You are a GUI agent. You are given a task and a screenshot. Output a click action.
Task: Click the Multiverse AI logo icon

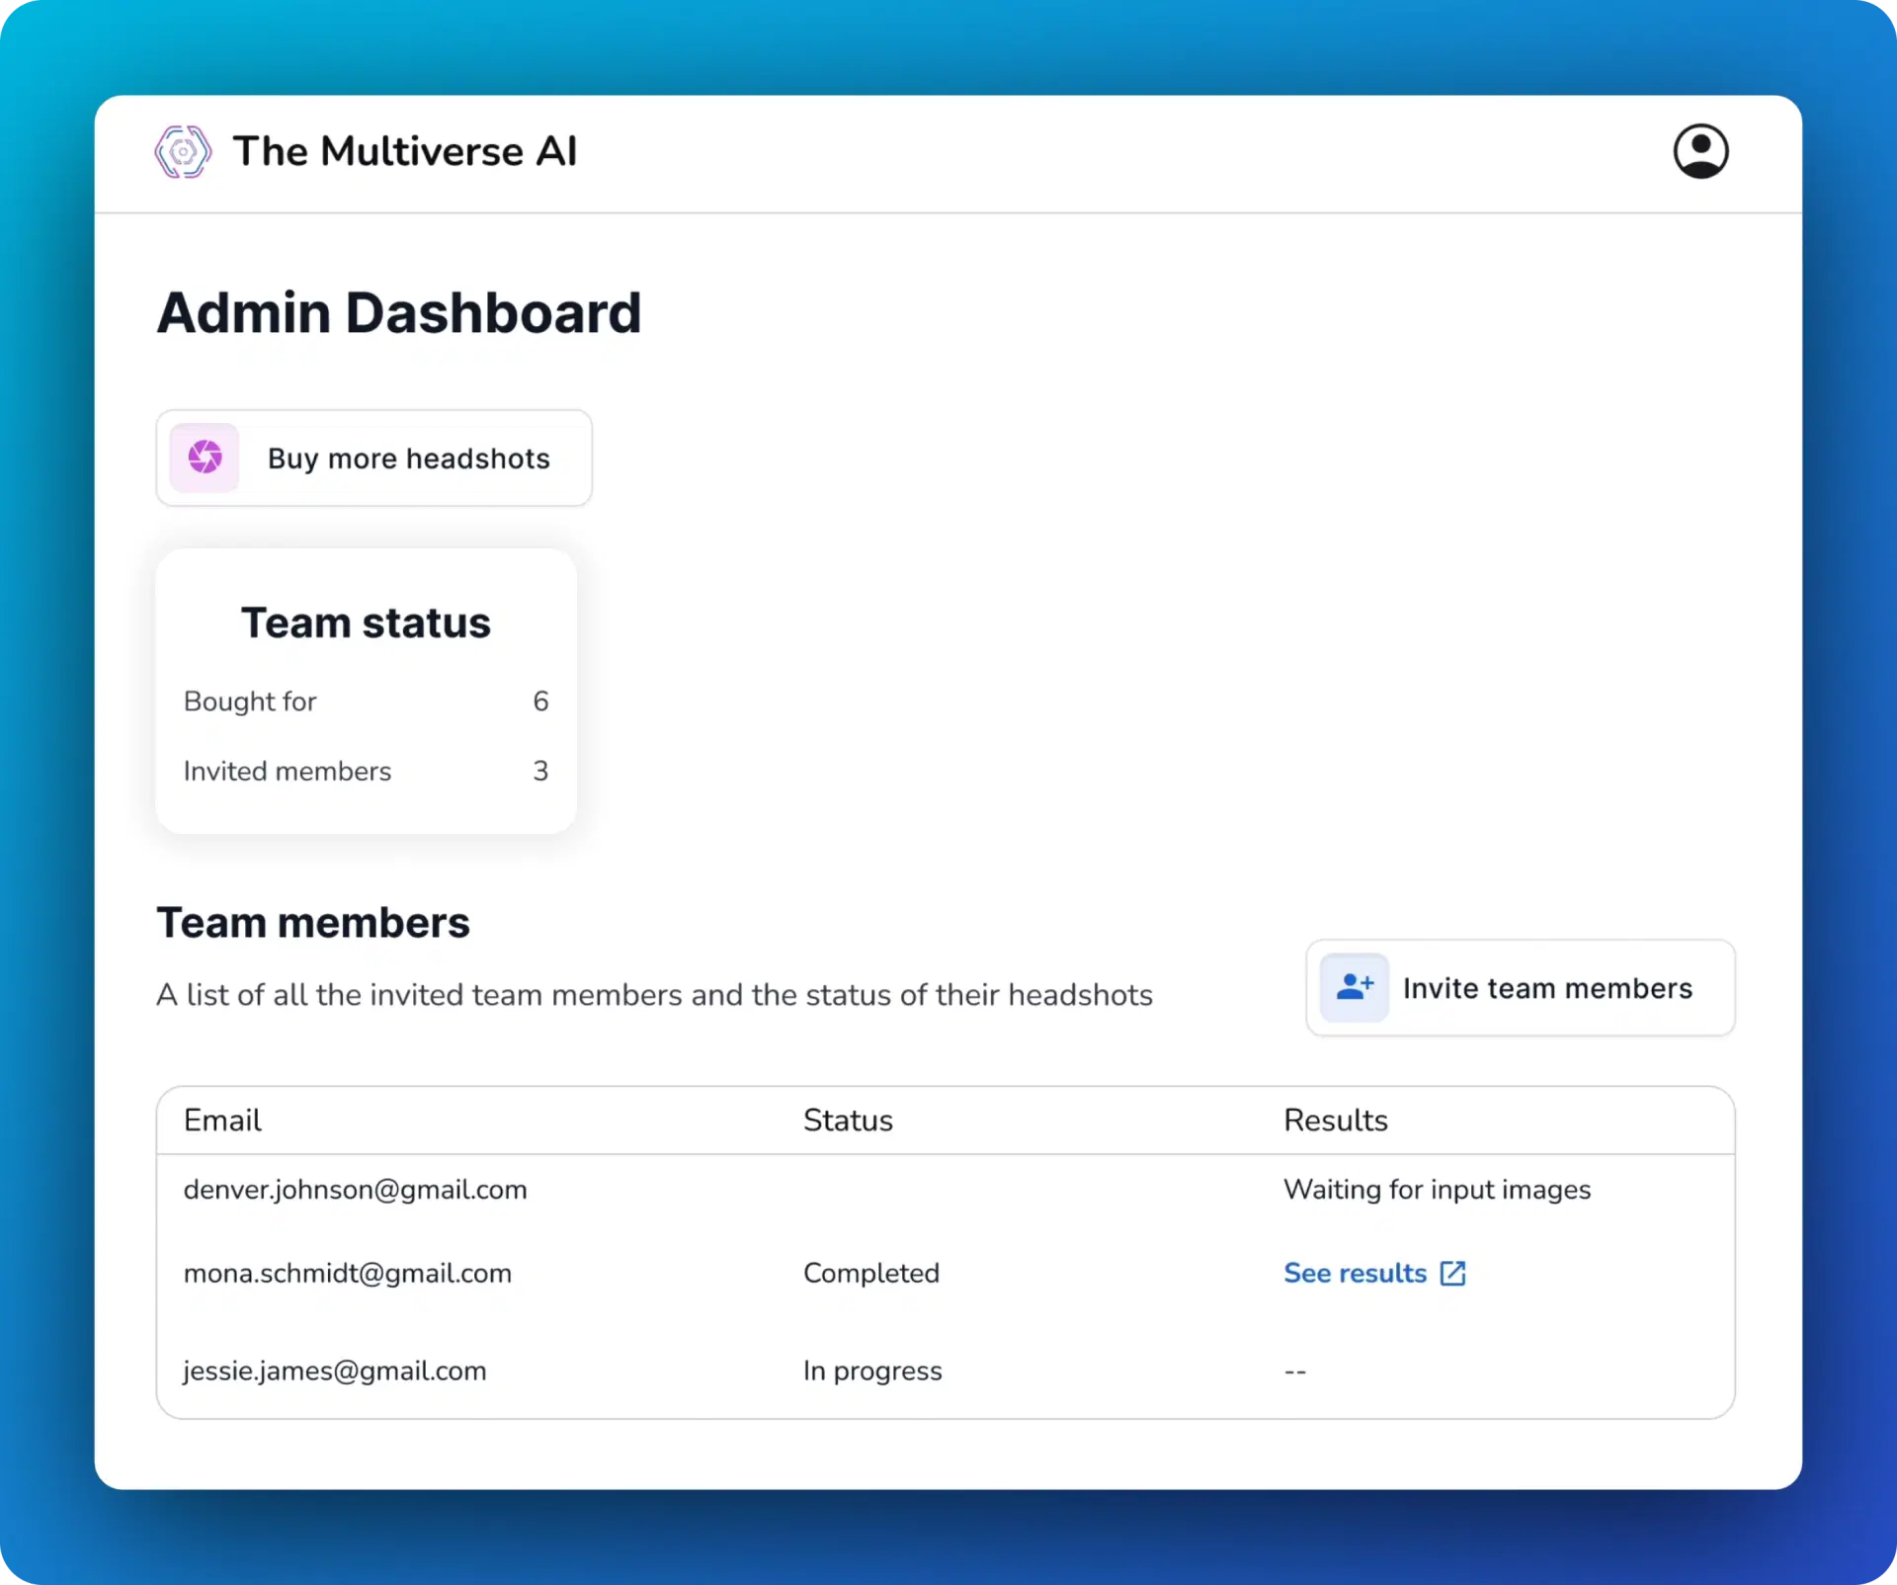(183, 152)
